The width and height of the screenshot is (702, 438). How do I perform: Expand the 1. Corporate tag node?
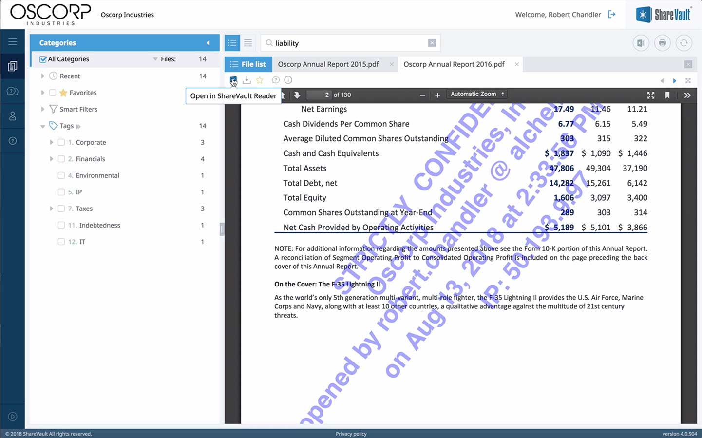coord(51,142)
